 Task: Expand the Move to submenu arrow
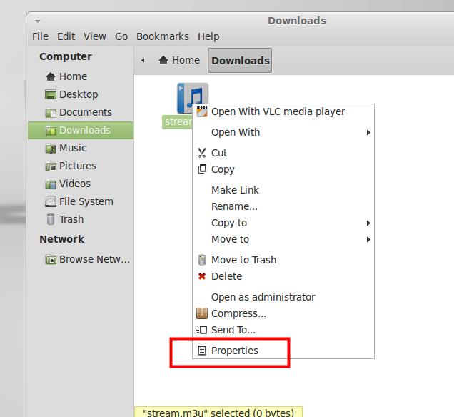click(368, 239)
